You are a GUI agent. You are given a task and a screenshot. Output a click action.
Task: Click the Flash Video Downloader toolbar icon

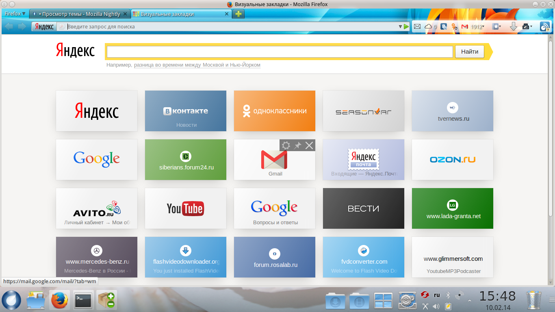pos(526,26)
